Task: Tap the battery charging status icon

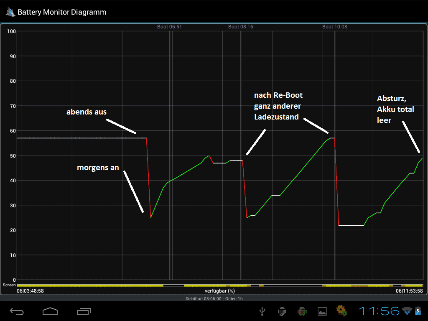Action: pos(418,311)
